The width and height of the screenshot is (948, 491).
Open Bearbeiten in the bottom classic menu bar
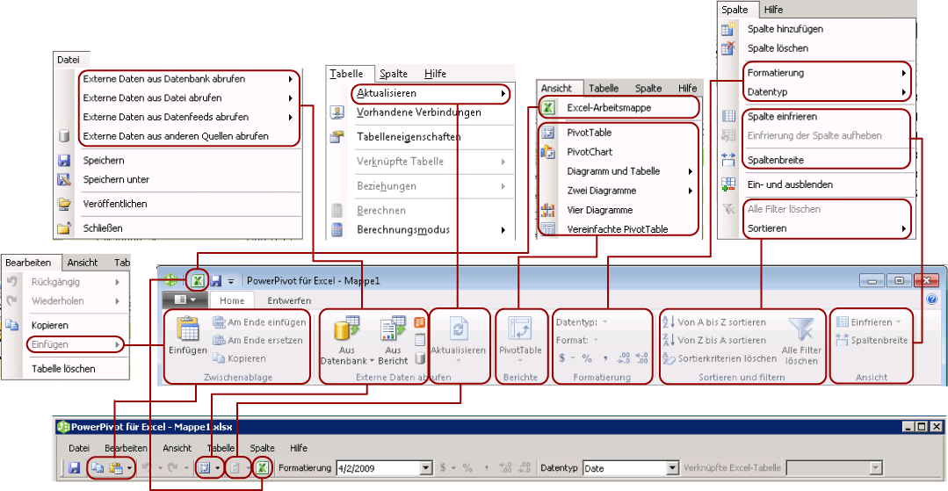[x=126, y=449]
